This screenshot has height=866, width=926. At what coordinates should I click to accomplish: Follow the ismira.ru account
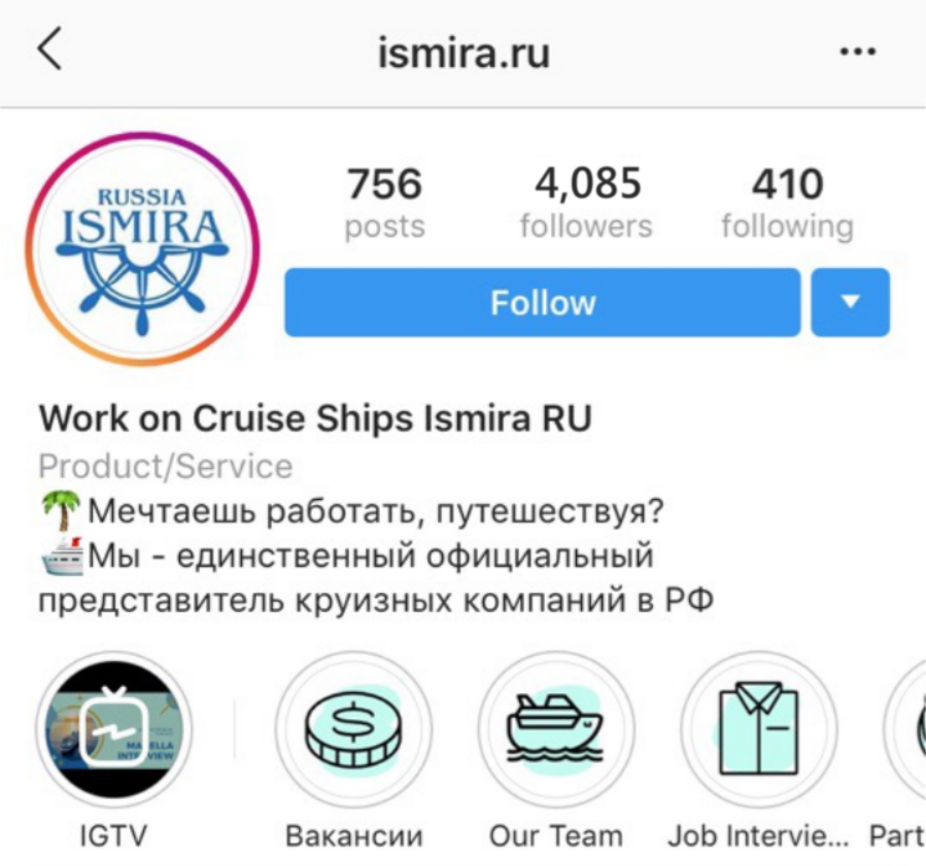coord(542,302)
